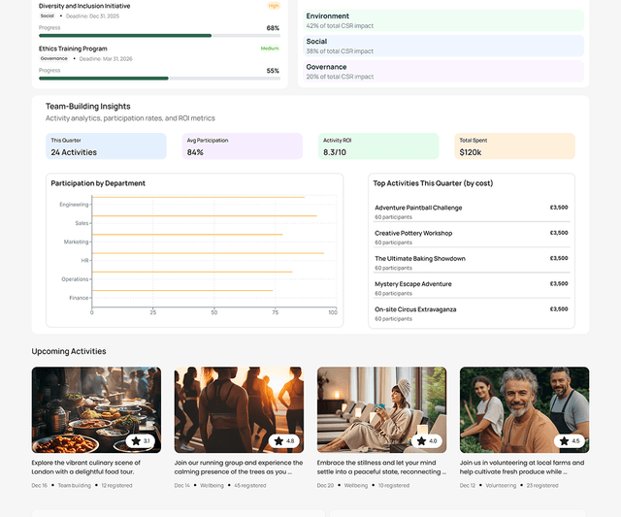The height and width of the screenshot is (517, 621).
Task: Click the Marketing bar in participation chart
Action: 187,235
